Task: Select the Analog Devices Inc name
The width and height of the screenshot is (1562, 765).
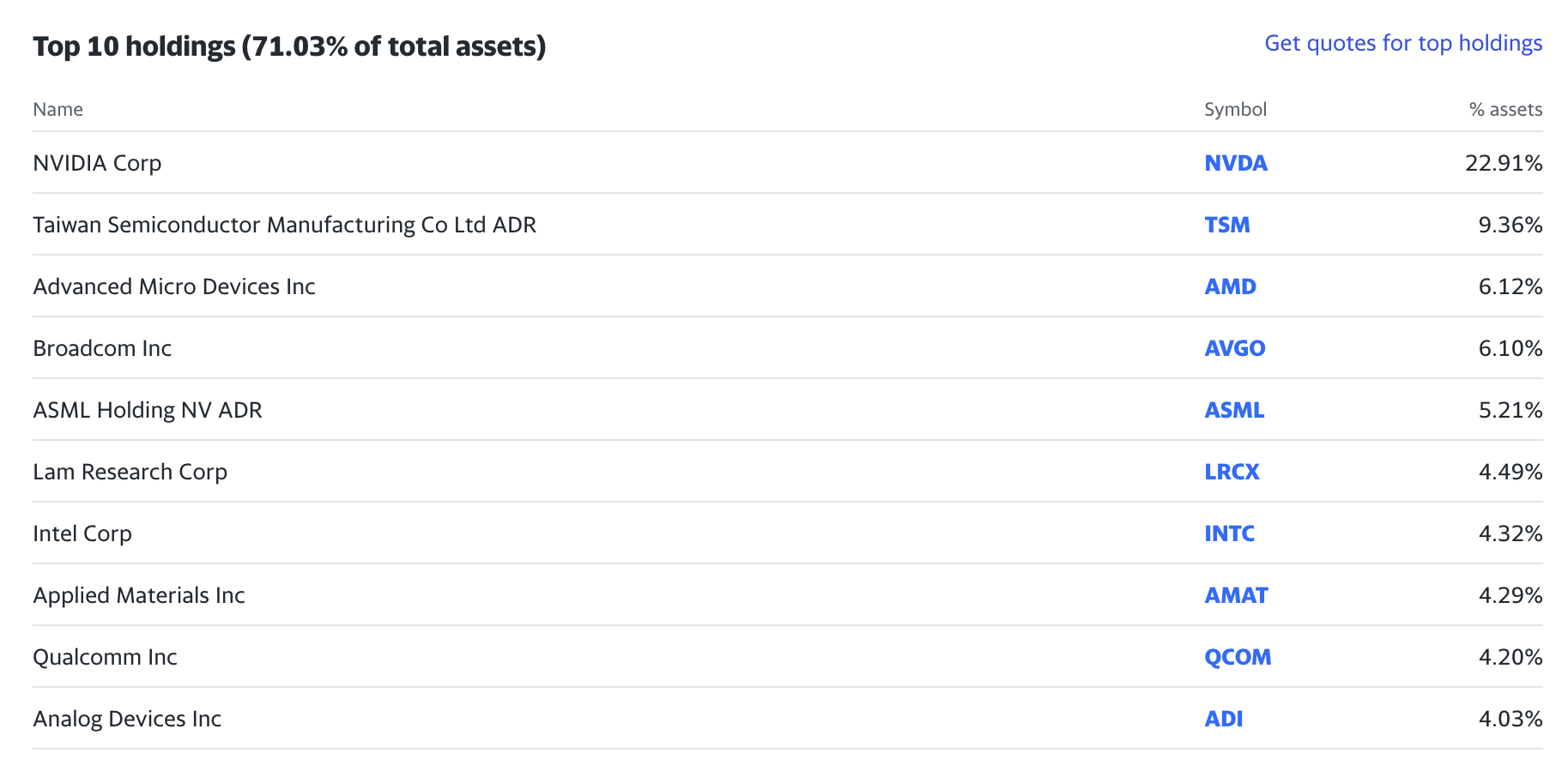Action: (127, 719)
